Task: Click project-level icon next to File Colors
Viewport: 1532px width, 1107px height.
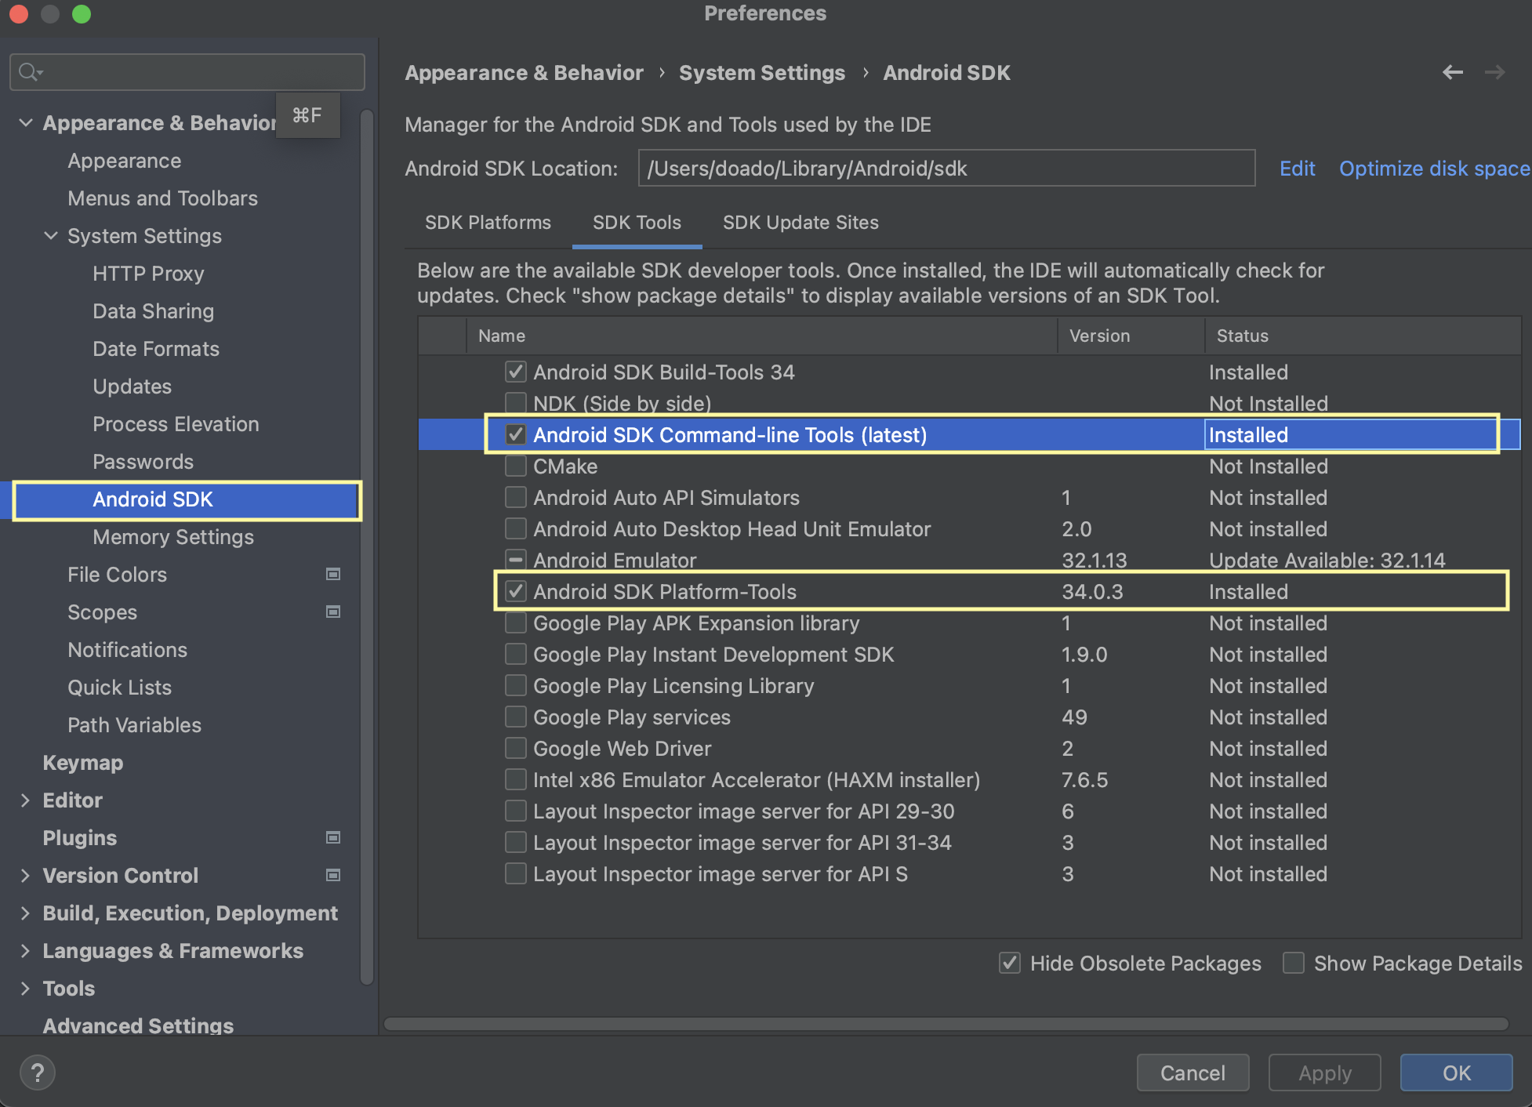Action: click(333, 574)
